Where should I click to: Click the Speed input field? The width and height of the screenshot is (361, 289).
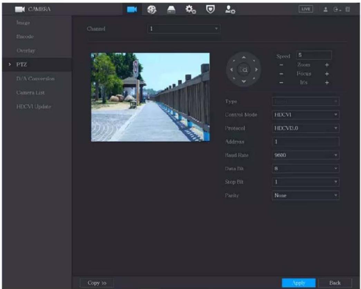314,55
